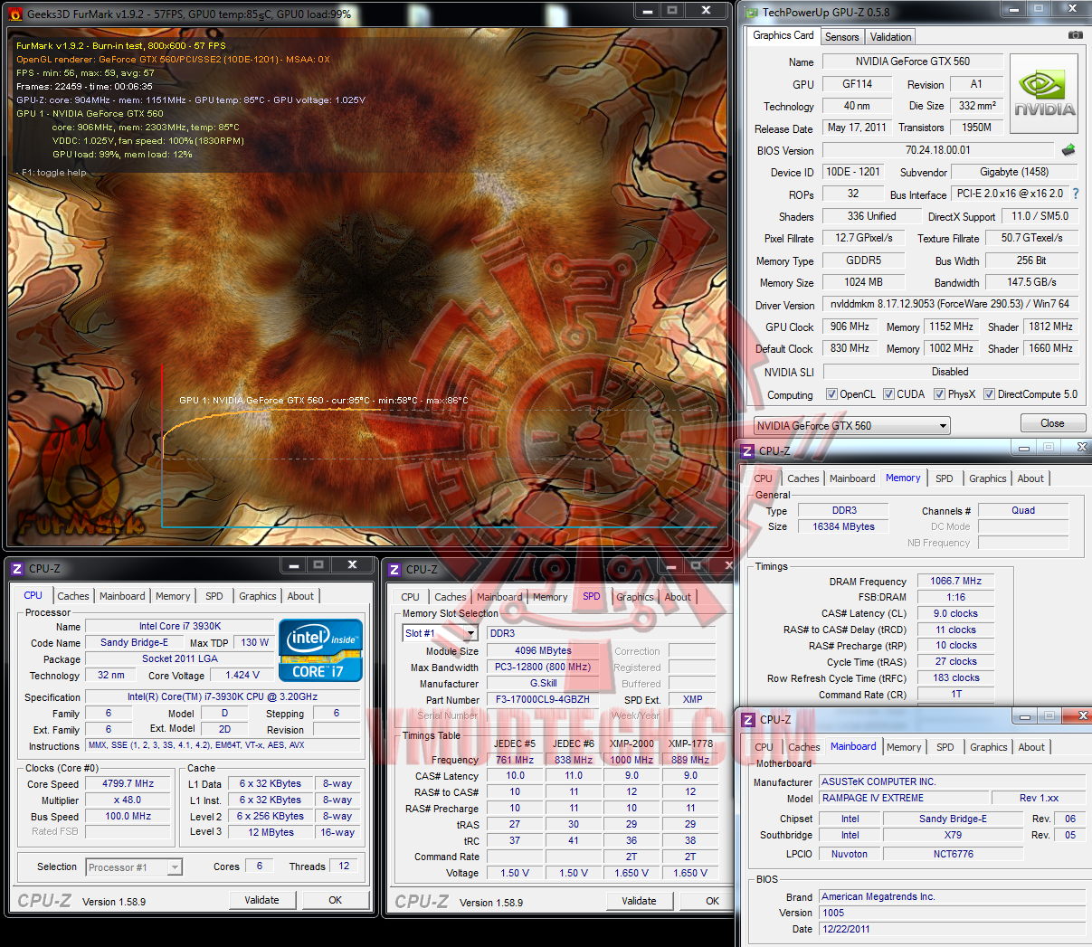This screenshot has height=947, width=1092.
Task: Open About tab in CPU-Z Mainboard window
Action: [x=1031, y=747]
